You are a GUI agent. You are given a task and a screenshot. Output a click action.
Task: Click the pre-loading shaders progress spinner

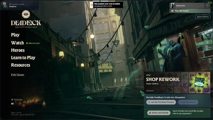[x=91, y=5]
